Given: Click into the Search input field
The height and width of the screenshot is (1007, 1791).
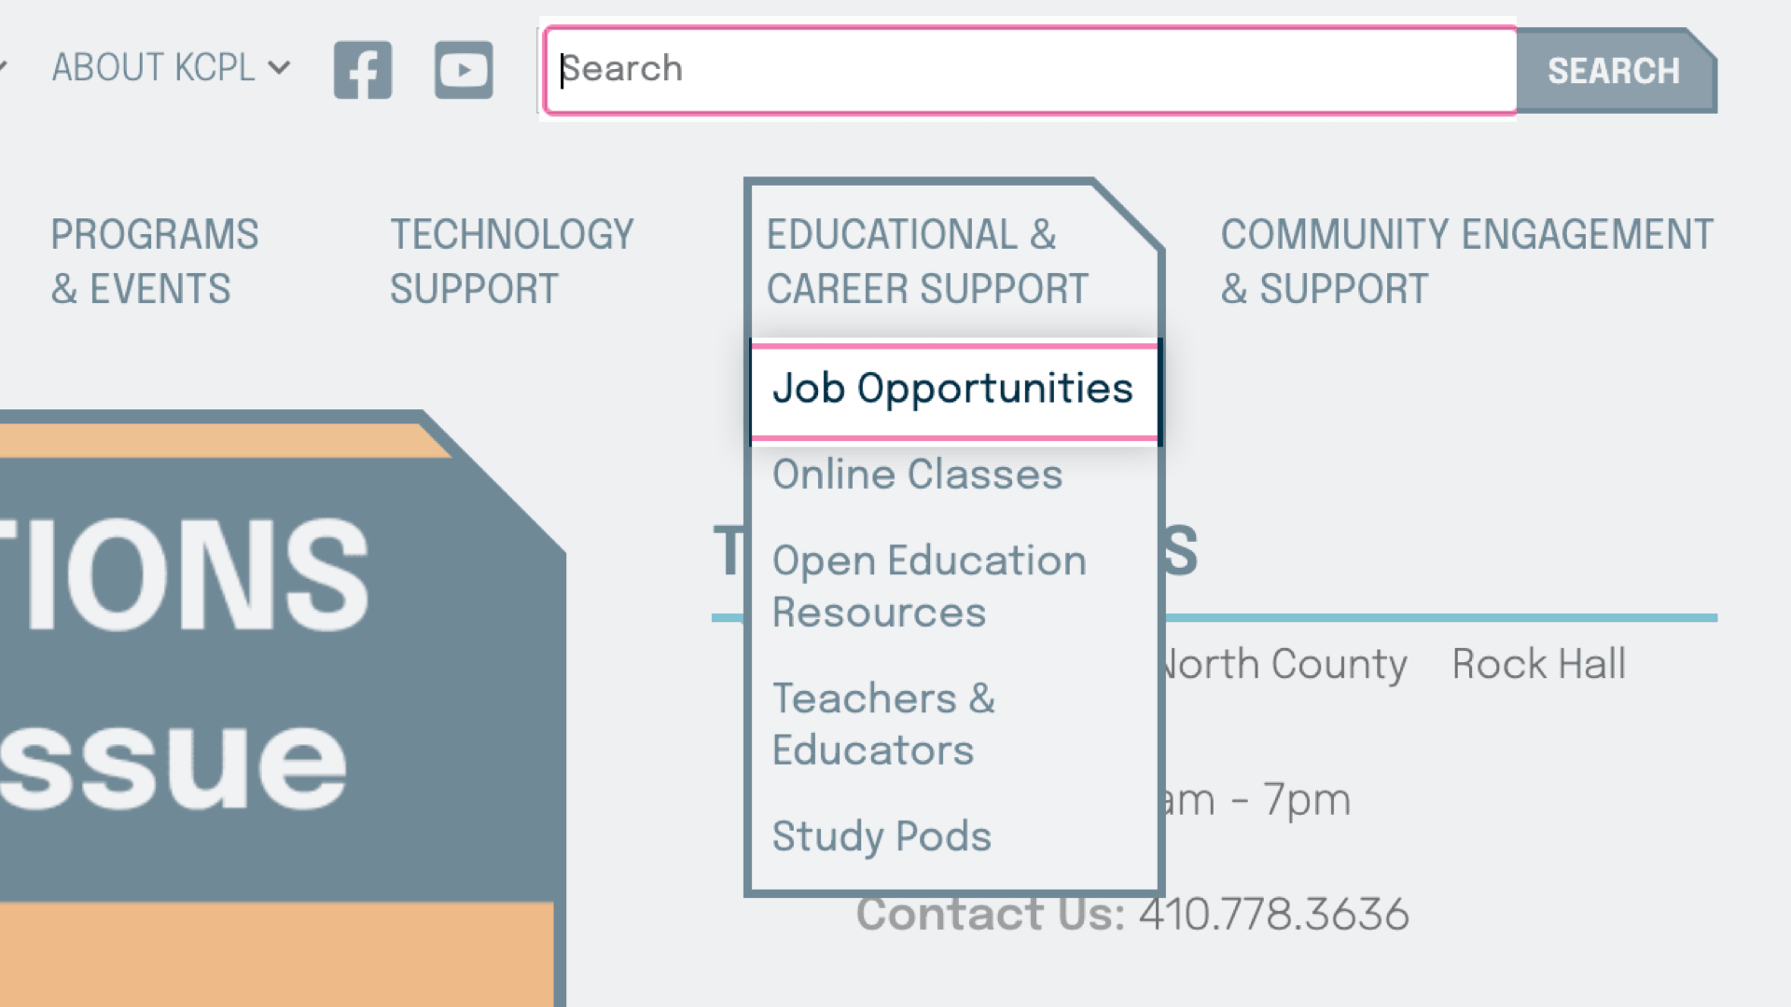Looking at the screenshot, I should [1026, 70].
